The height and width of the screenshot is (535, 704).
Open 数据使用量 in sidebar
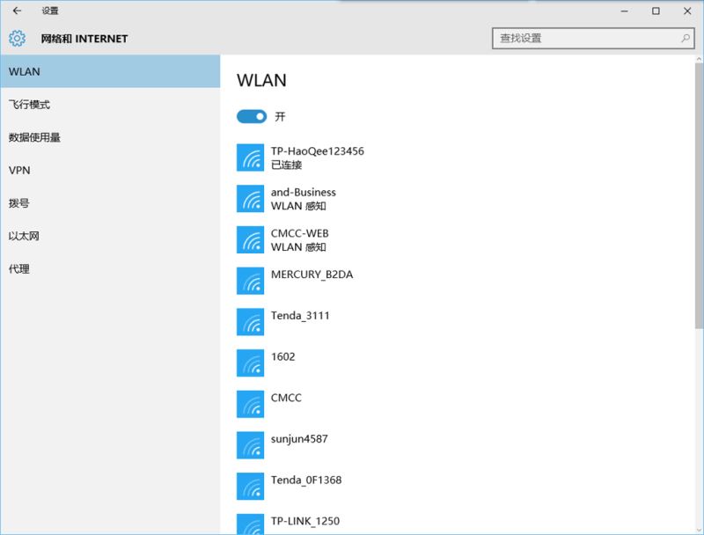tap(34, 137)
